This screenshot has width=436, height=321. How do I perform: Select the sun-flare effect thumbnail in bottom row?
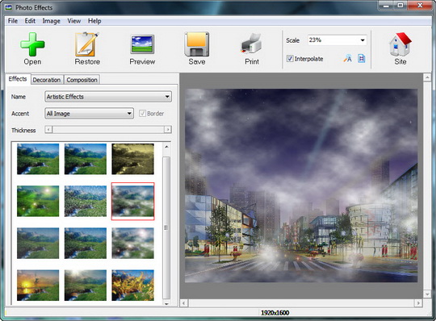coord(86,286)
